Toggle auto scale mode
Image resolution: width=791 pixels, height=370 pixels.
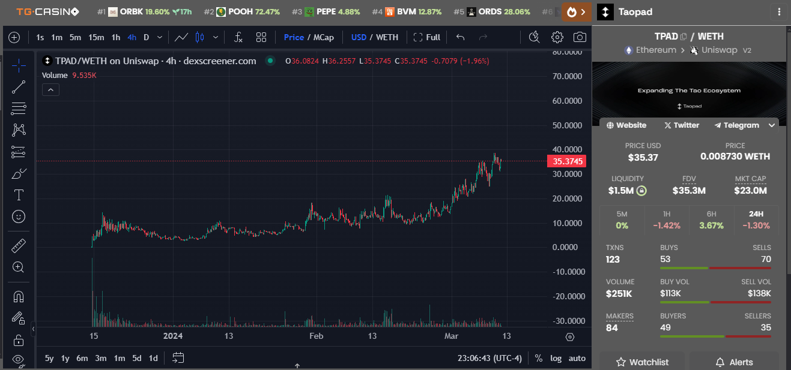(x=577, y=358)
